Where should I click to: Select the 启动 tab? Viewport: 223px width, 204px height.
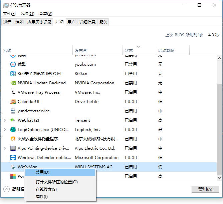click(x=59, y=22)
